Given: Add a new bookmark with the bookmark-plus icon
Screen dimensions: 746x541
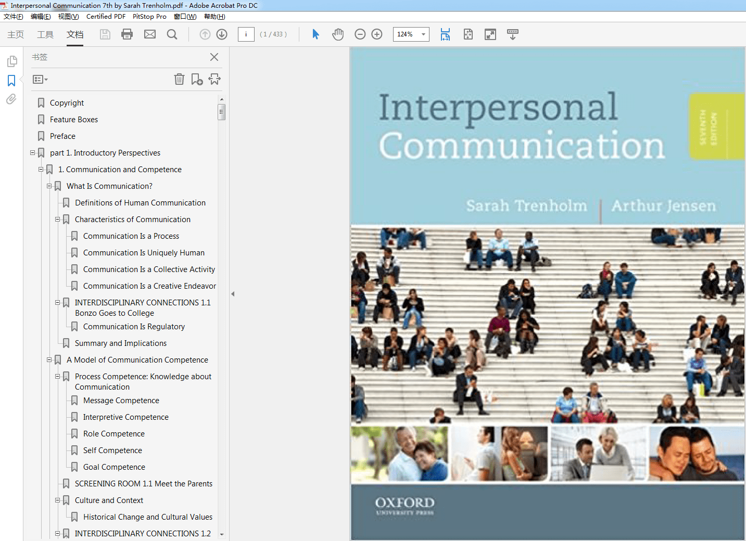Looking at the screenshot, I should (197, 79).
